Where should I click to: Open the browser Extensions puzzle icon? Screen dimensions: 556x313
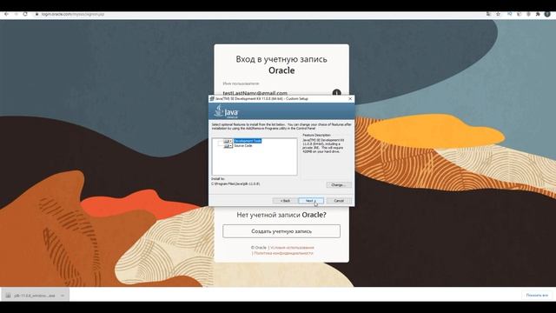538,14
